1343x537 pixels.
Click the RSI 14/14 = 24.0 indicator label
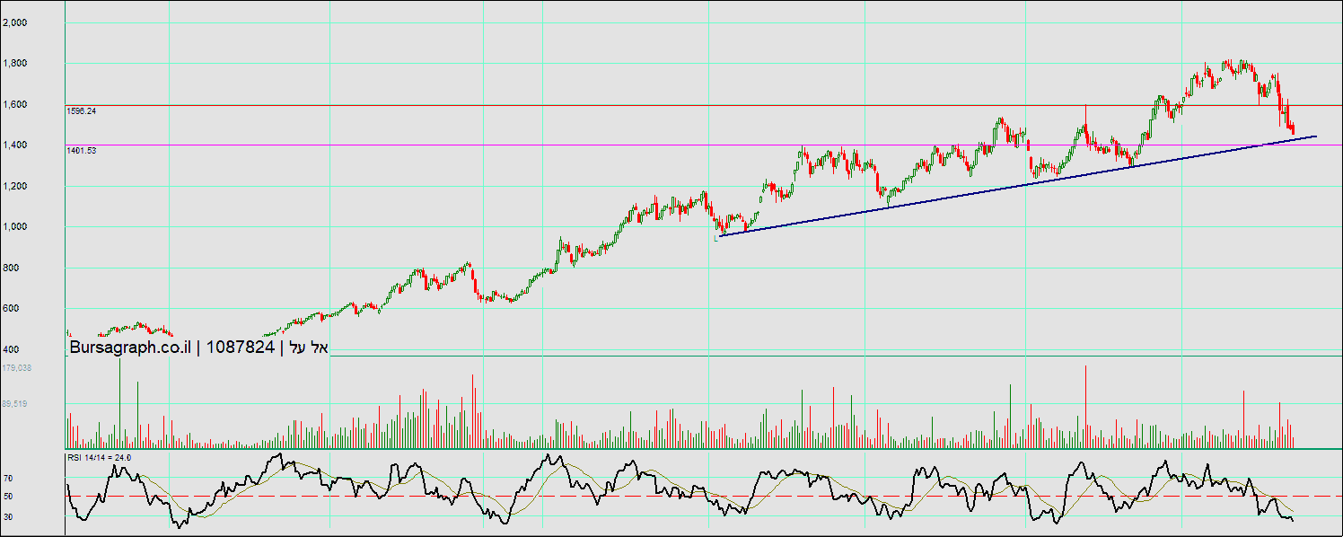[100, 457]
